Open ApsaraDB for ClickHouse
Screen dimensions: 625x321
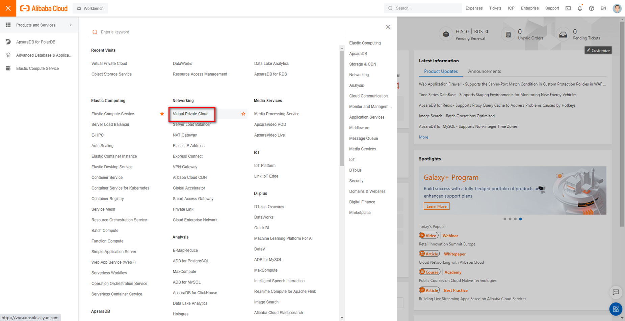(195, 293)
